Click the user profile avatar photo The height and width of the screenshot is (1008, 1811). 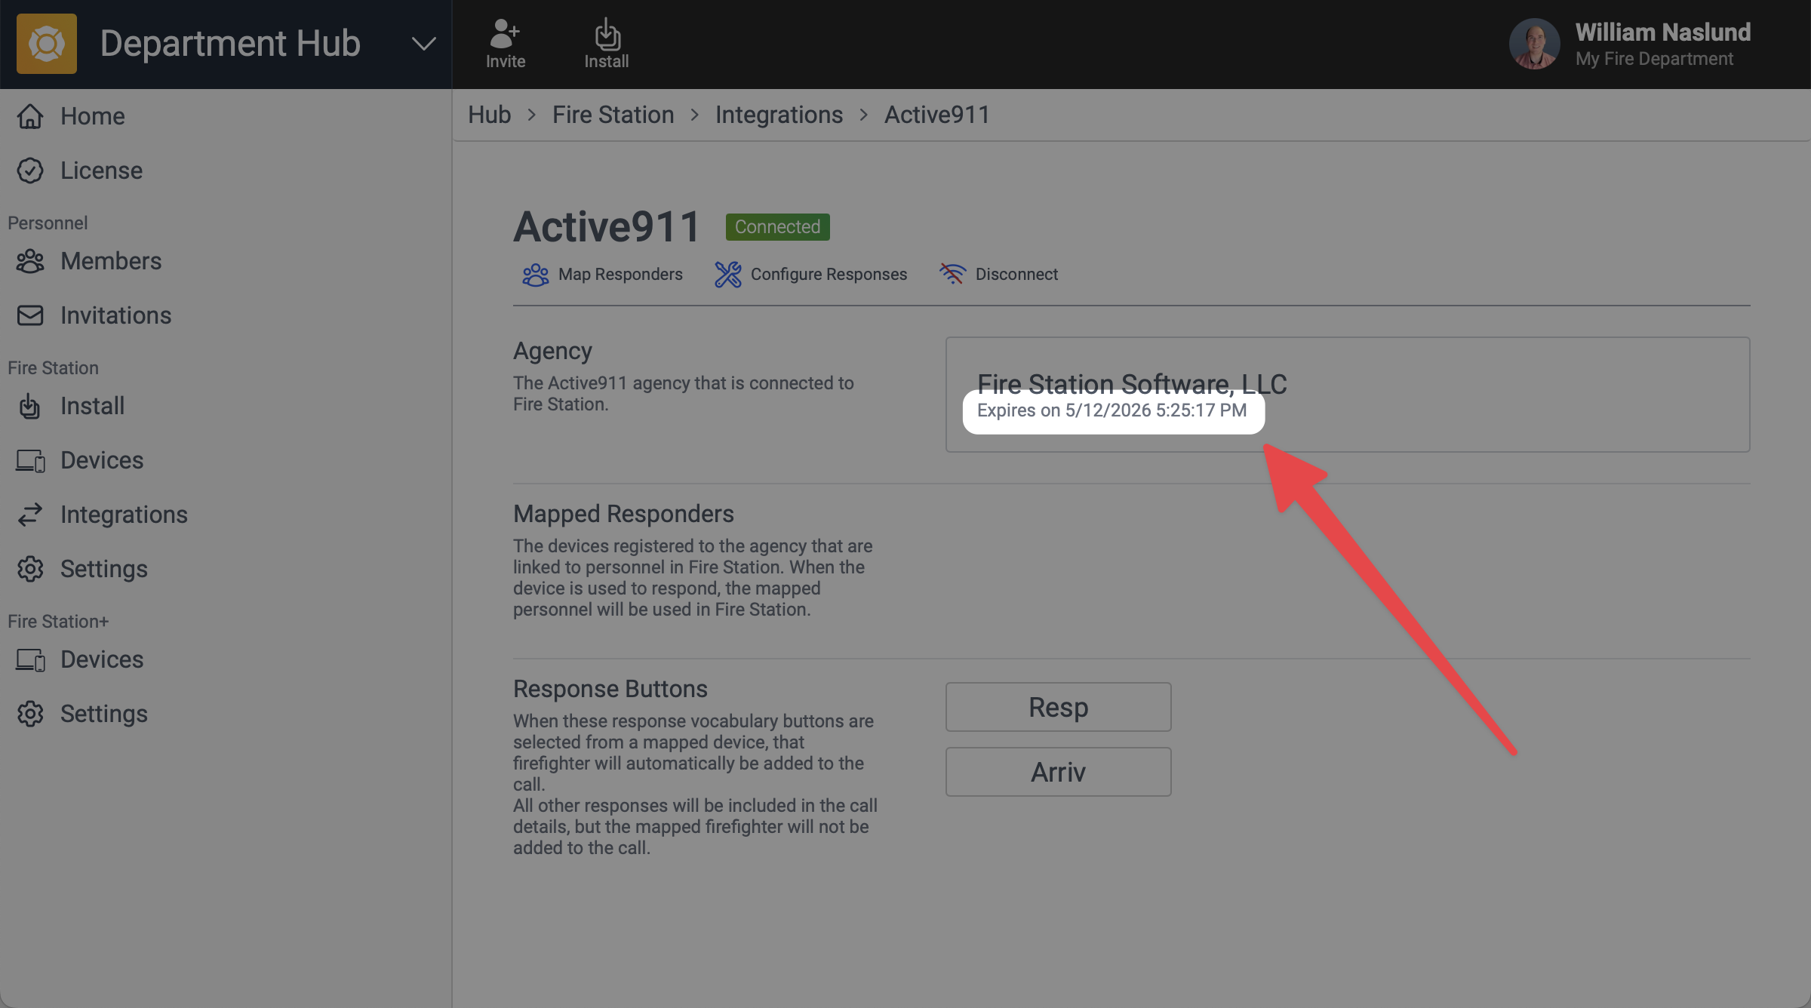pyautogui.click(x=1534, y=44)
